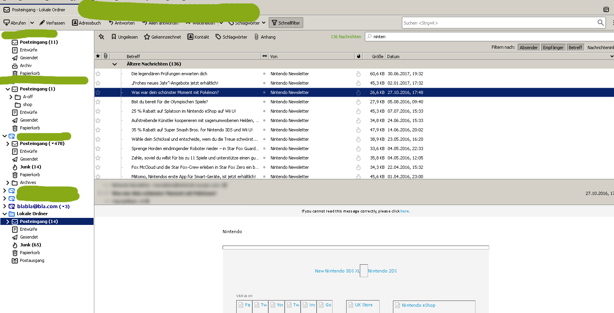The height and width of the screenshot is (313, 614).
Task: Sort messages by the Datum column
Action: click(x=497, y=56)
